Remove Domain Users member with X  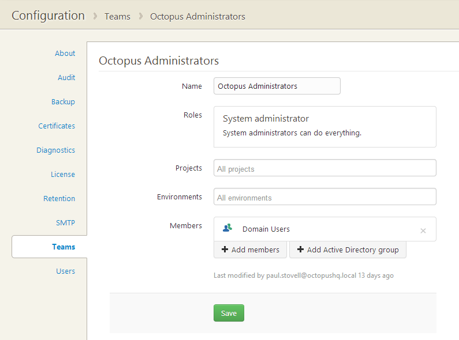tap(423, 231)
